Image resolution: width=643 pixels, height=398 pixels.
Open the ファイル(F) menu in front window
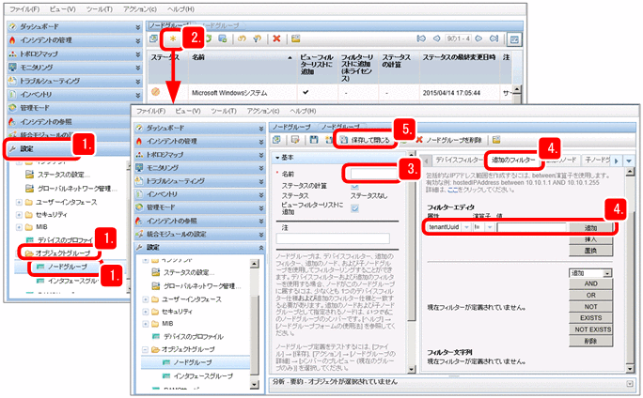coord(151,111)
